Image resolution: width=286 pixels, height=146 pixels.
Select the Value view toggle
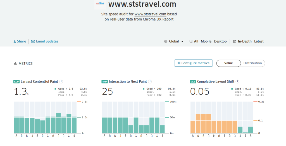pos(228,63)
